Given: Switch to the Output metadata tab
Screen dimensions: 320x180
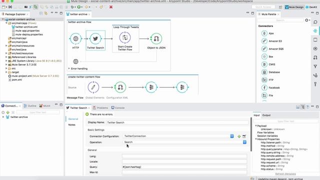Looking at the screenshot, I should pyautogui.click(x=266, y=115).
